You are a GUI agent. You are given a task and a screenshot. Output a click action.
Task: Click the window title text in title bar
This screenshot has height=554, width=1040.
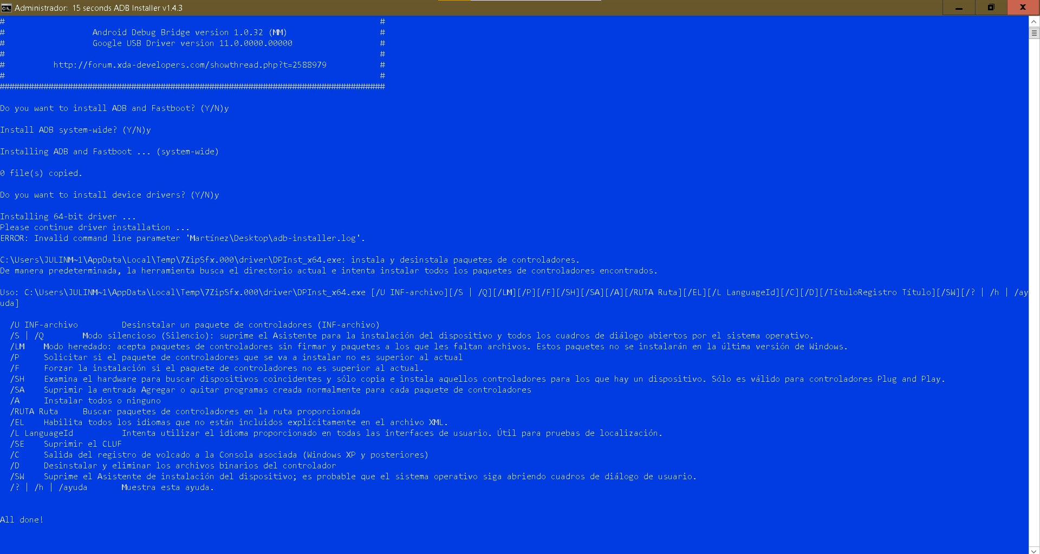click(99, 8)
